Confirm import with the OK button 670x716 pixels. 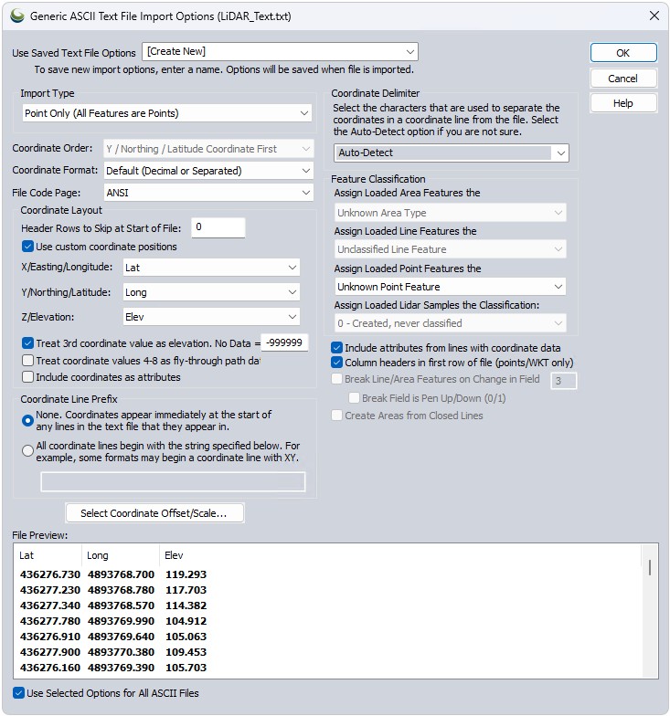623,53
